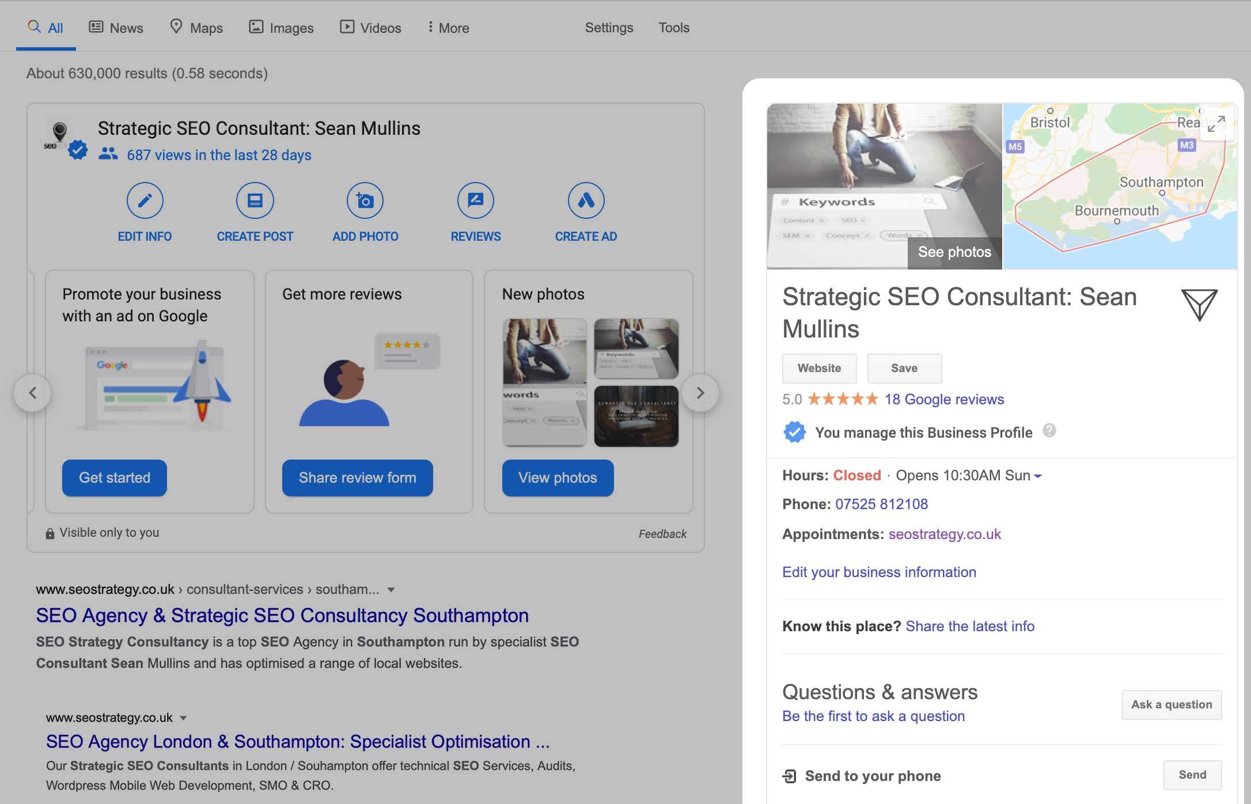Open SEO Agency & Strategic SEO Consultancy Southampton result
Image resolution: width=1251 pixels, height=804 pixels.
(x=282, y=615)
